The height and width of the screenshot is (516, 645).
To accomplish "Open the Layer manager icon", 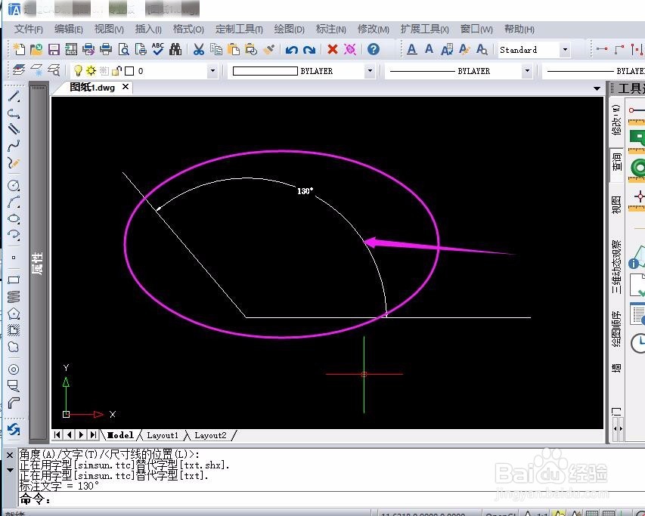I will [18, 70].
